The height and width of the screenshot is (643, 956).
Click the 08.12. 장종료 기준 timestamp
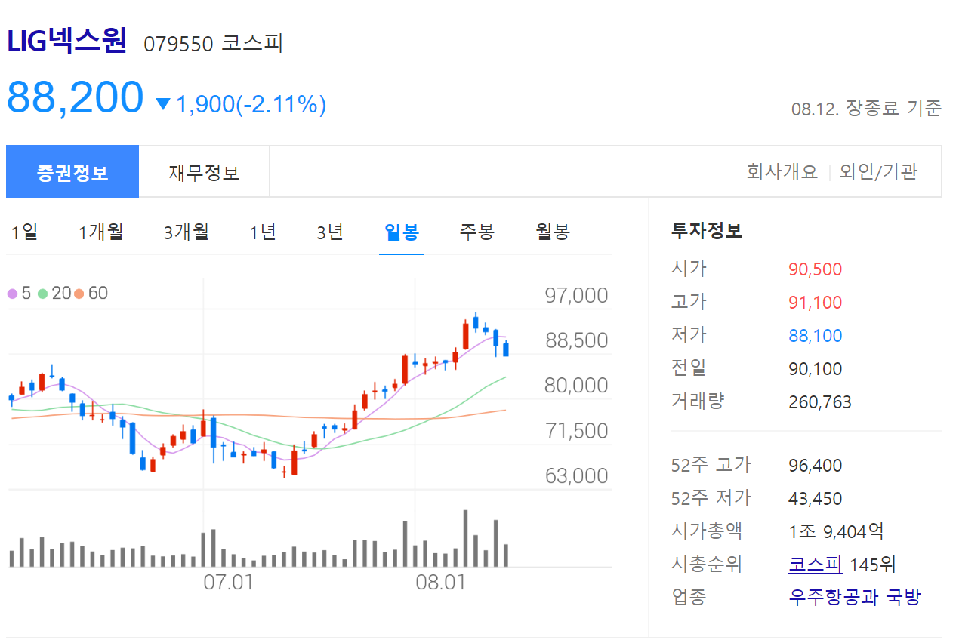tap(866, 109)
